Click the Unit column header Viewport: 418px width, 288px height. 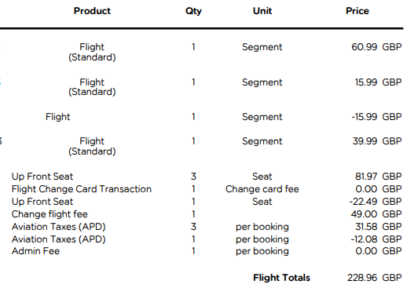click(x=262, y=11)
